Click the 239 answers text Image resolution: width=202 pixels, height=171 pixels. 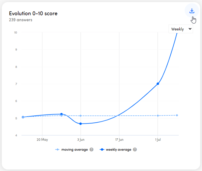pos(21,20)
